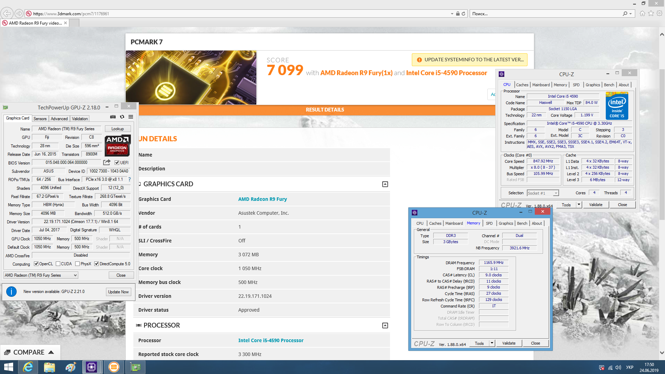The width and height of the screenshot is (665, 374).
Task: Collapse the GRAPHICS CARD section
Action: 385,184
